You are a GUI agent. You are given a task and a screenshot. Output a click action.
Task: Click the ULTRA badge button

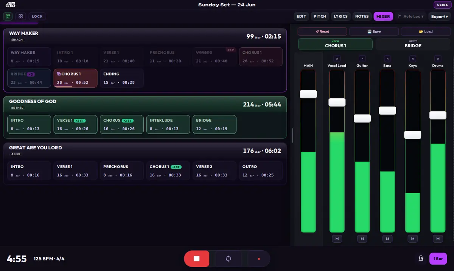pos(442,5)
